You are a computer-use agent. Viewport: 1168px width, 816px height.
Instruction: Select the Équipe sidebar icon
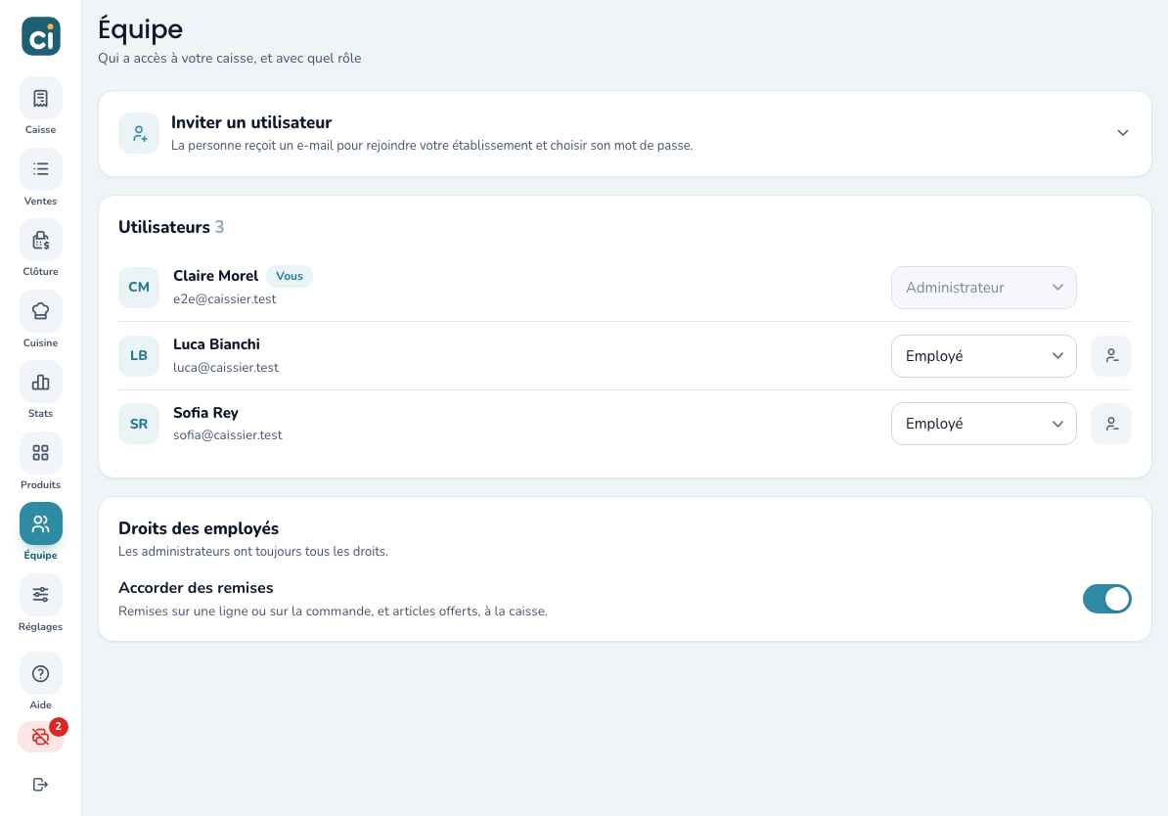point(41,523)
